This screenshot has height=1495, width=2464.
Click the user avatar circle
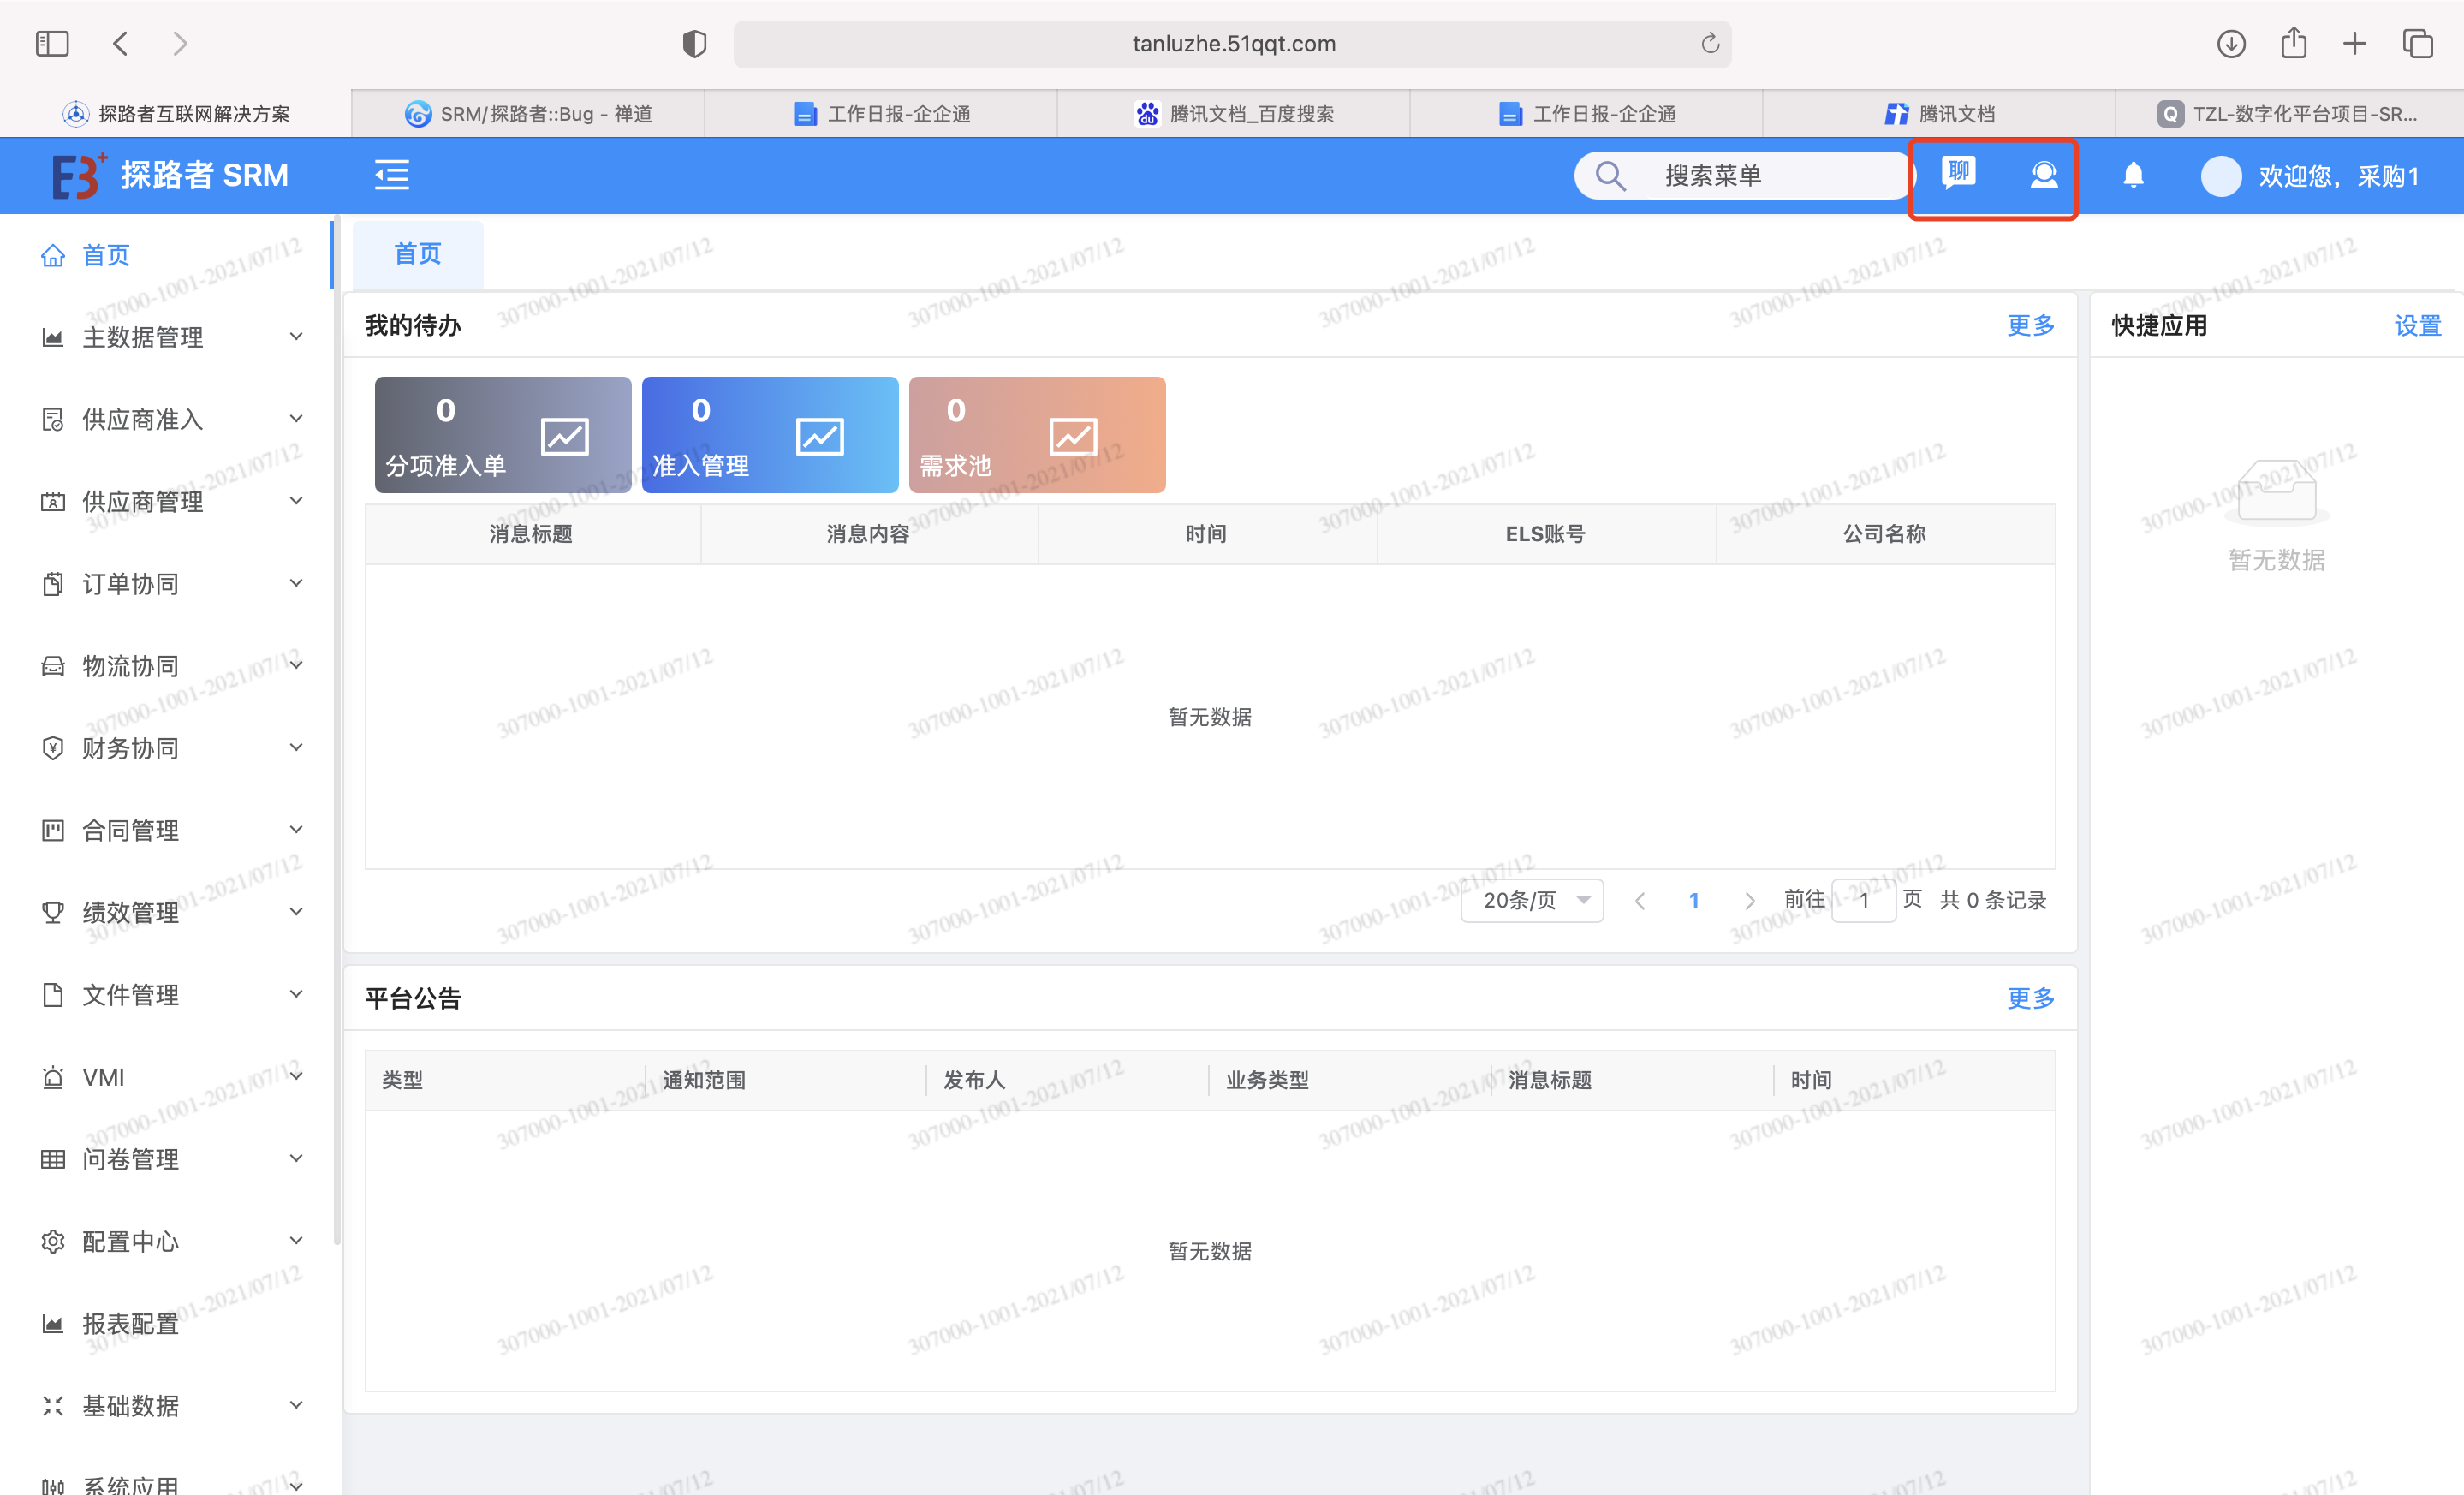[x=2220, y=176]
